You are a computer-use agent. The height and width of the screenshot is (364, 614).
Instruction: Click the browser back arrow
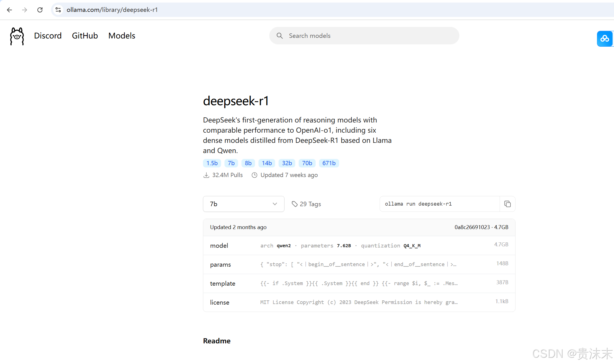point(9,10)
